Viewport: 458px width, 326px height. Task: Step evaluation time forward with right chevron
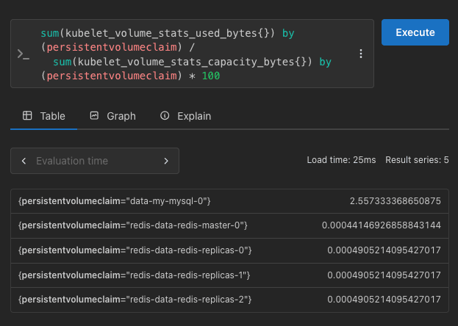click(x=166, y=161)
